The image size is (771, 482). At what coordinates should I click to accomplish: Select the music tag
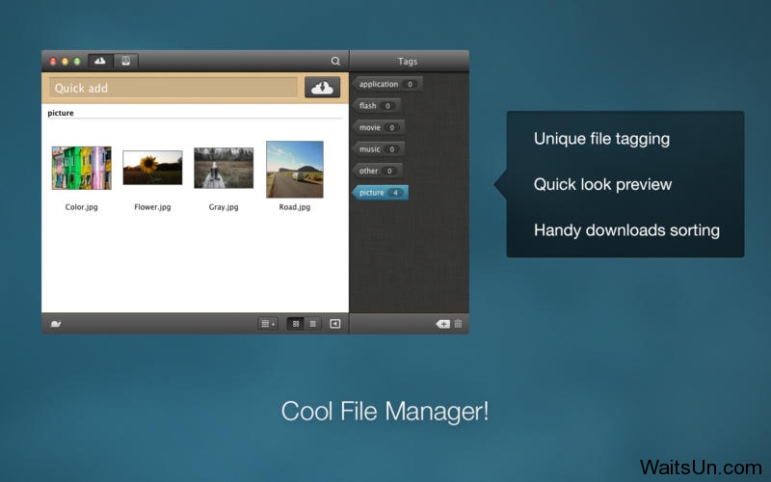pos(378,149)
